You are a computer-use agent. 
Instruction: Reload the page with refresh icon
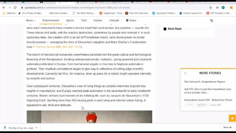[x=15, y=7]
